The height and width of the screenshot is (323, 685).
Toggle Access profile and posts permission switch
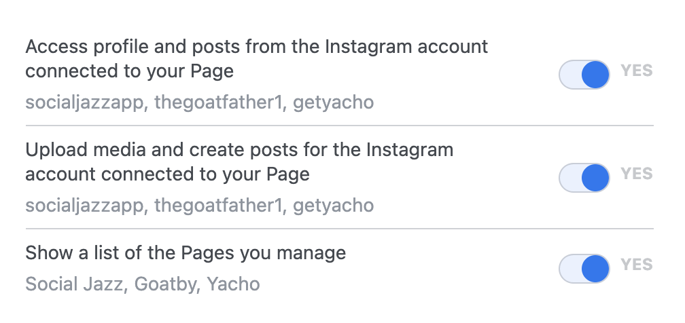click(x=584, y=74)
